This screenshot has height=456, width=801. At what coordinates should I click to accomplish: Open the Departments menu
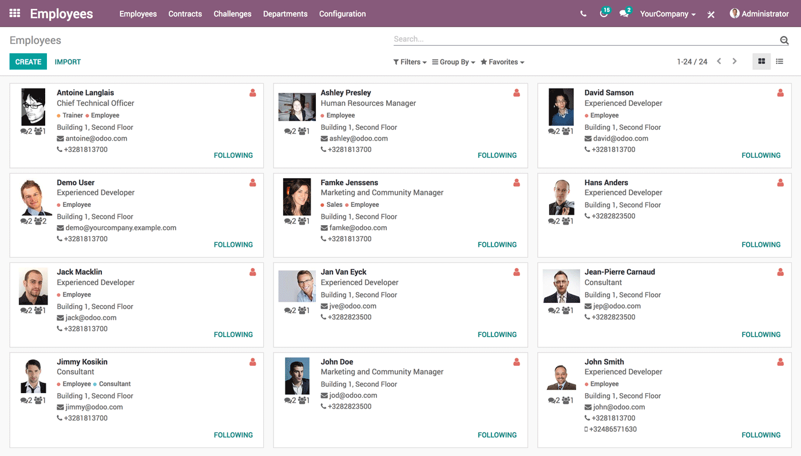coord(285,13)
